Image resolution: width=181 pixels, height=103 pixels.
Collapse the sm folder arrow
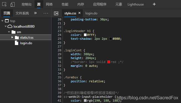point(9,32)
